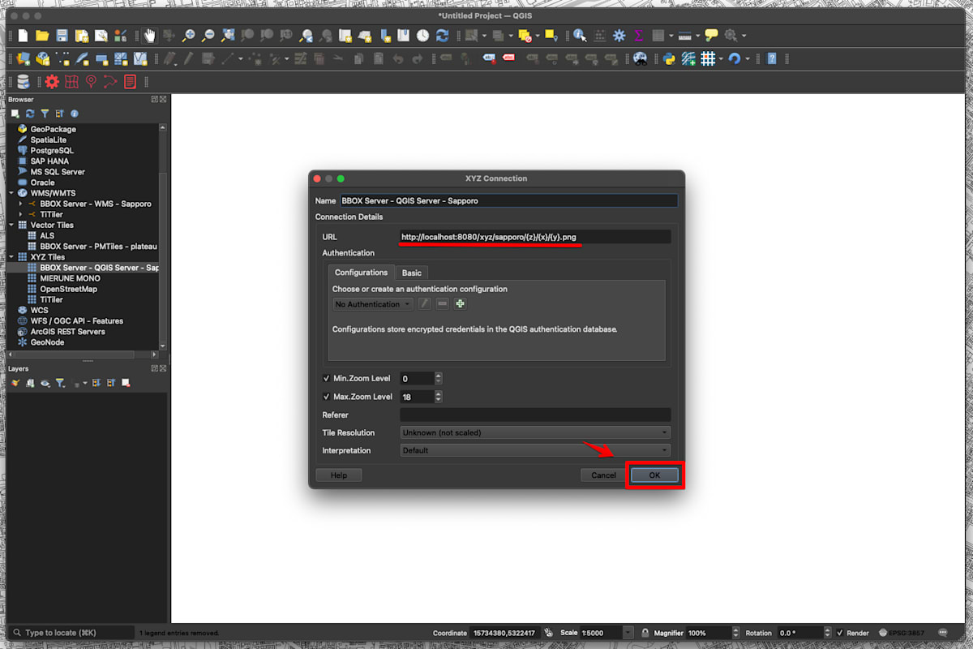Open the Interpretation dropdown
This screenshot has width=973, height=649.
535,450
